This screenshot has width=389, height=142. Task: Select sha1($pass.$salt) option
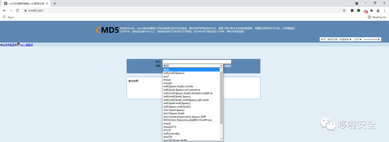click(x=191, y=113)
